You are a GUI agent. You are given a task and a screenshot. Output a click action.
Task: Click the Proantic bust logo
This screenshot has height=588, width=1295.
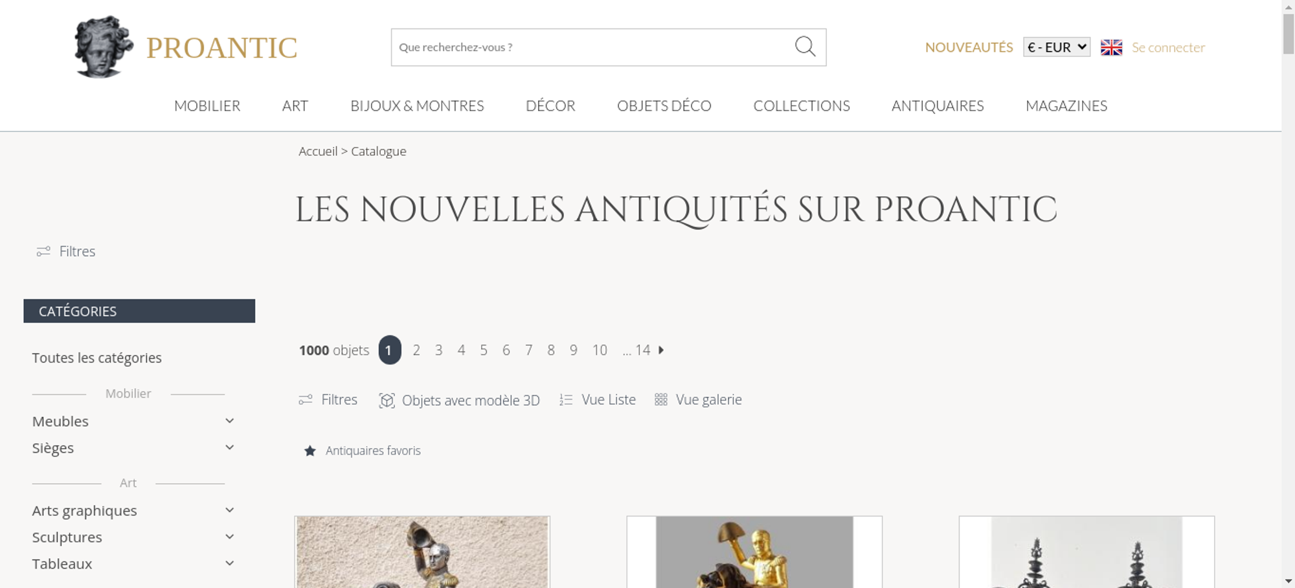point(104,47)
